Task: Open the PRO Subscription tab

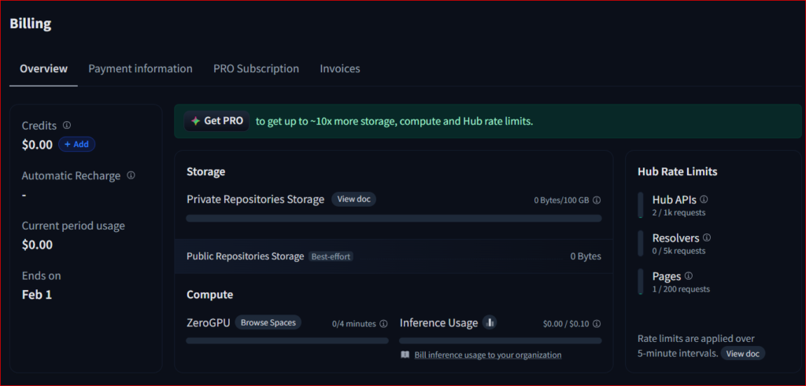Action: pos(256,69)
